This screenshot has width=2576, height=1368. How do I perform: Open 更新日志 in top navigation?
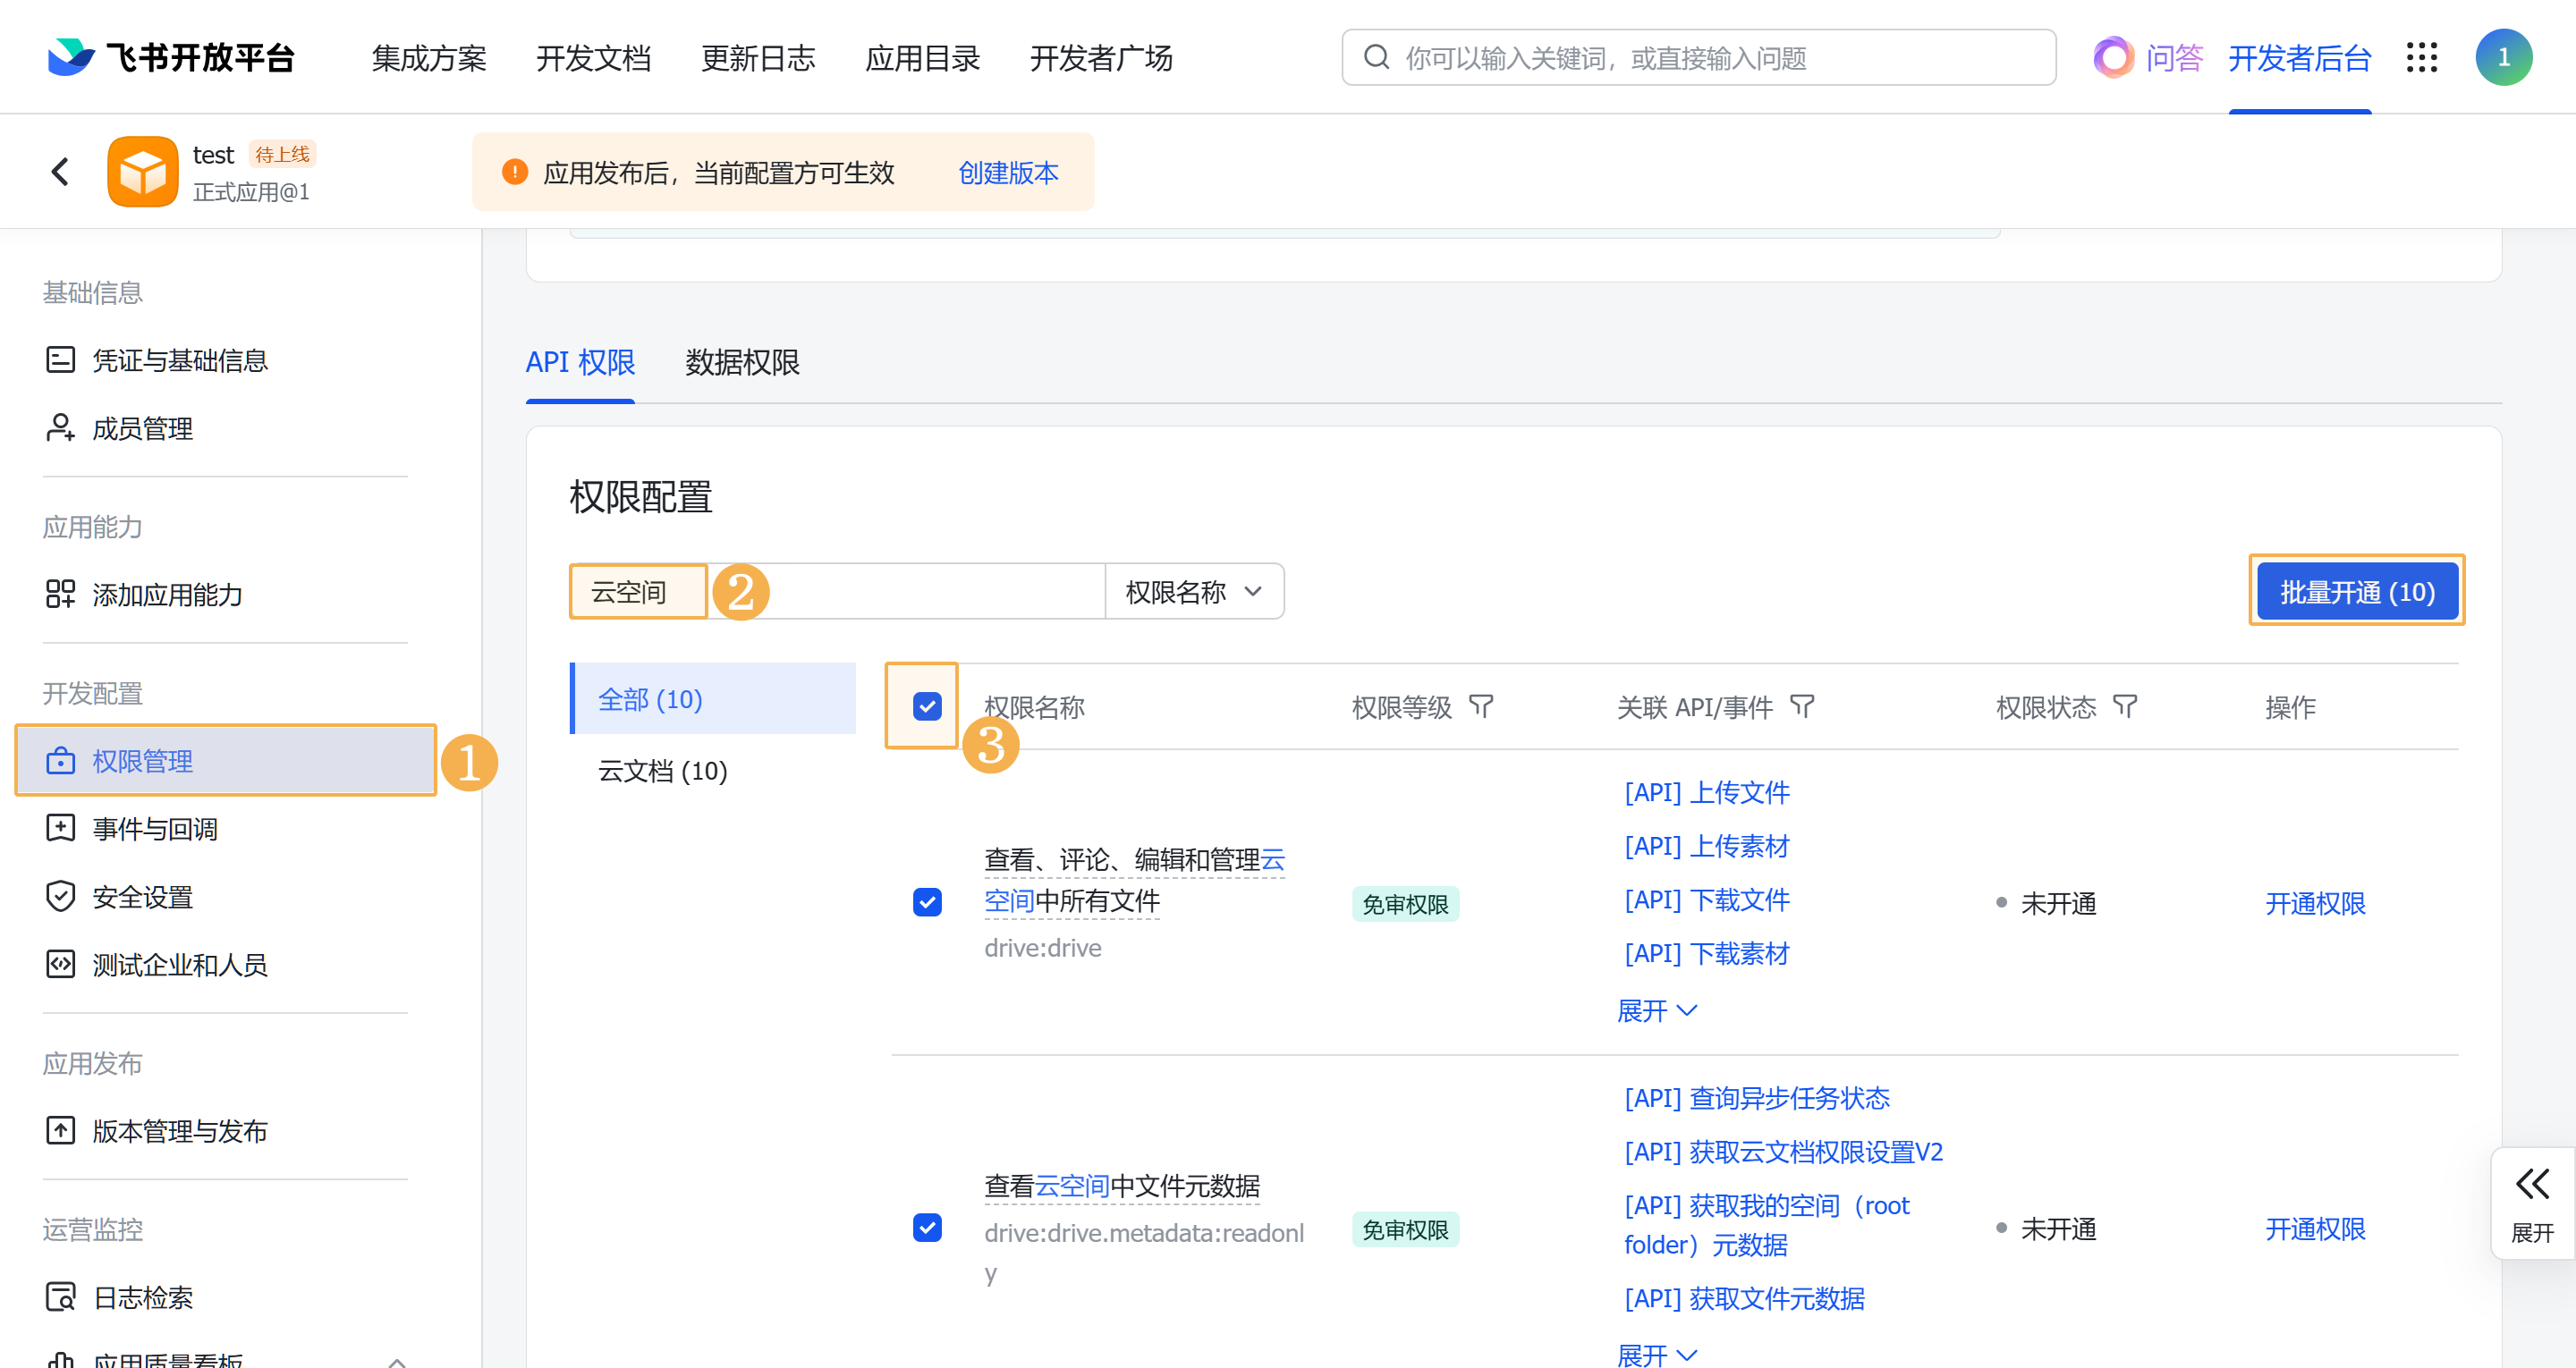tap(758, 58)
